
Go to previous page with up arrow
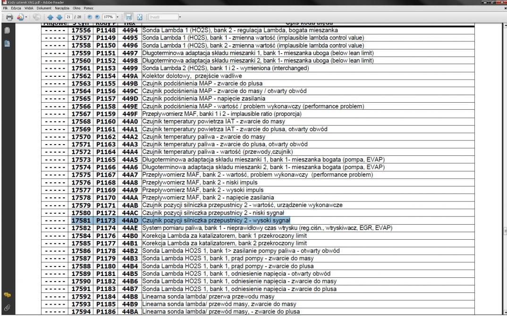point(50,17)
